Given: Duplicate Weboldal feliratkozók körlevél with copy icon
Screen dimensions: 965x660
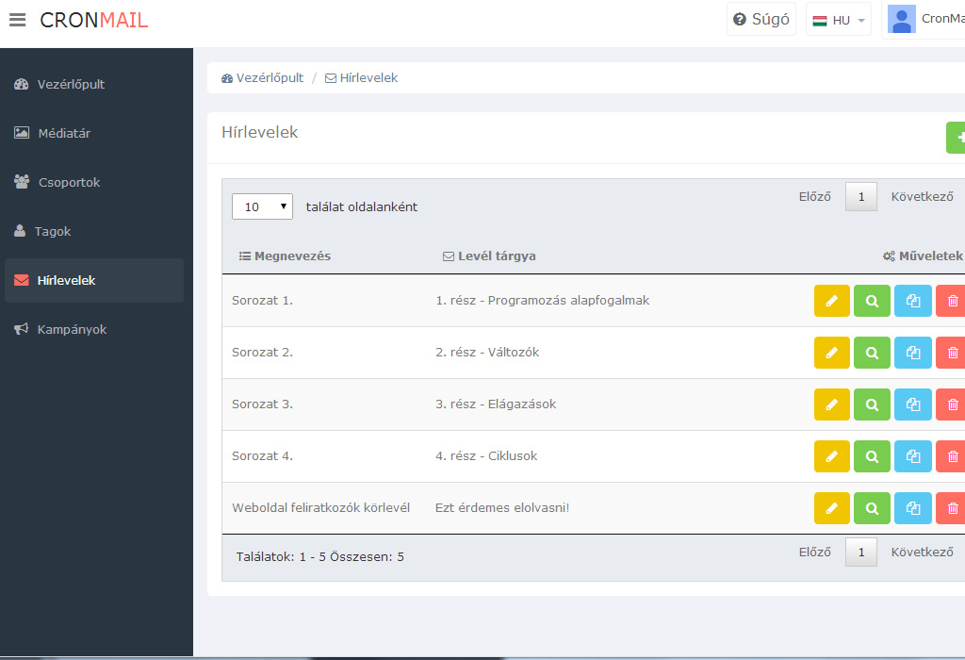Looking at the screenshot, I should [912, 508].
